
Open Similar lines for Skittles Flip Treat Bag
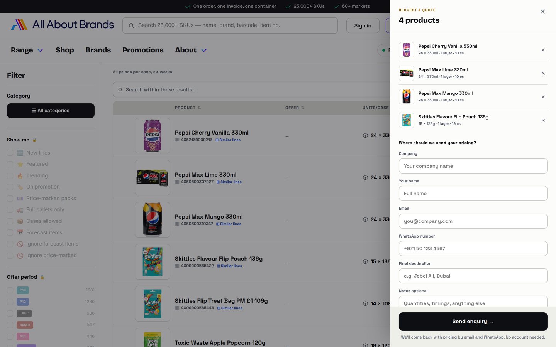click(x=230, y=308)
